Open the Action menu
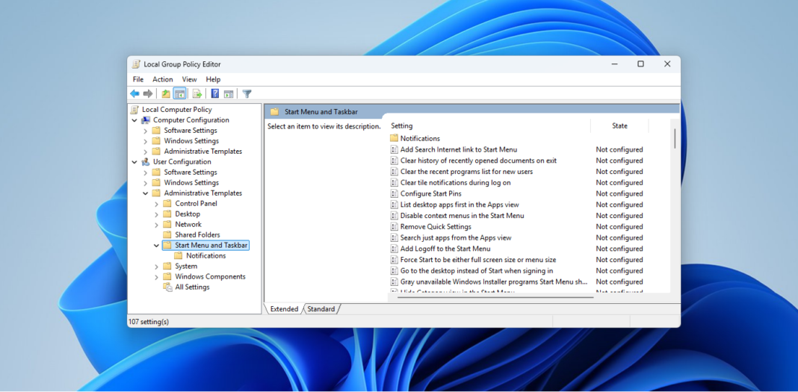The width and height of the screenshot is (798, 392). click(x=163, y=79)
